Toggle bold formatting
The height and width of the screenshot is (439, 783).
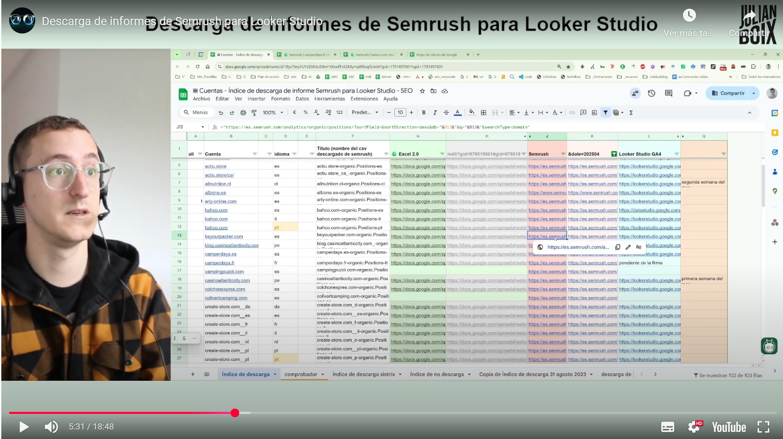[x=424, y=113]
